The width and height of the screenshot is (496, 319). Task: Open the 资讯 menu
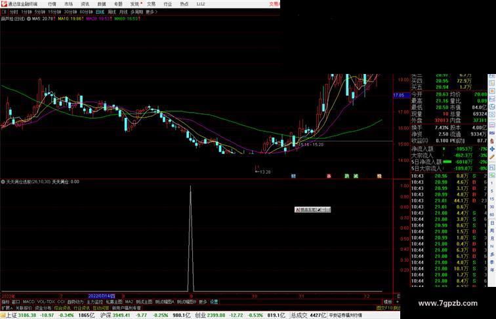85,4
